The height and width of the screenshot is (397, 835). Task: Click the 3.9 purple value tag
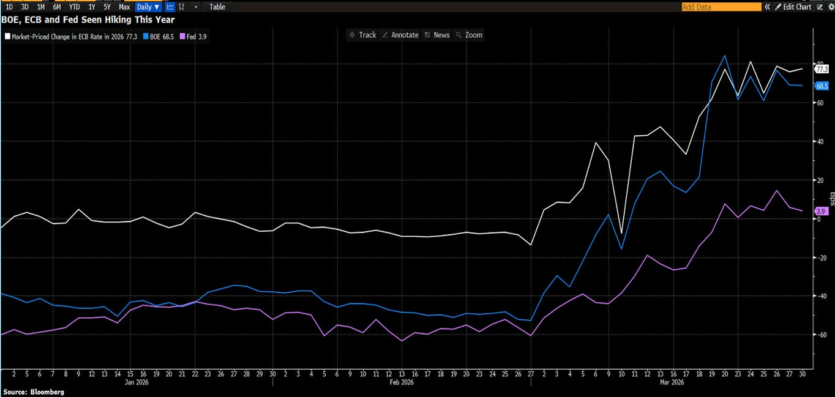pyautogui.click(x=821, y=211)
